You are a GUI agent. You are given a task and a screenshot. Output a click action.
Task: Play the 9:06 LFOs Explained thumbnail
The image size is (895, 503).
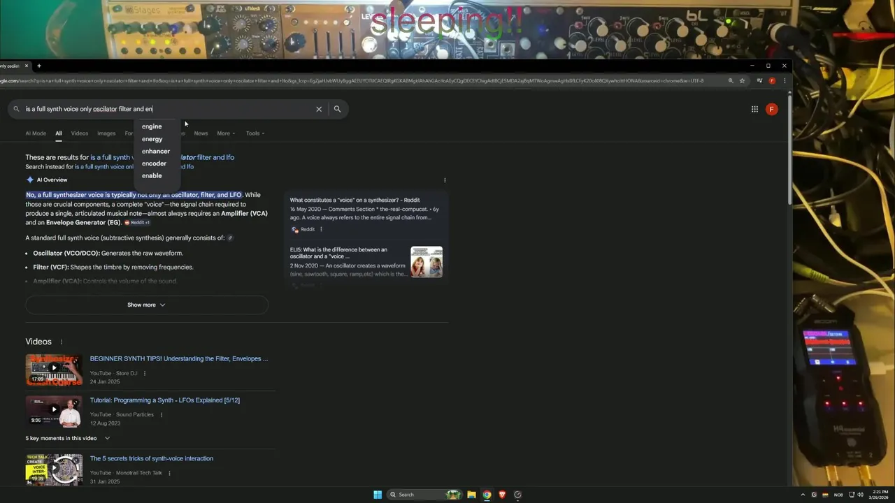click(x=54, y=411)
